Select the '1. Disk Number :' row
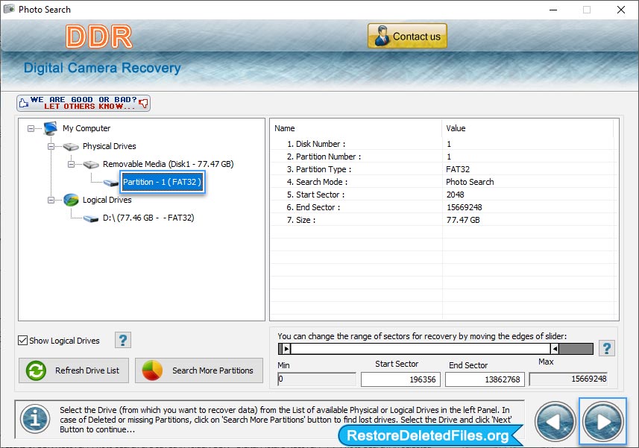This screenshot has height=448, width=639. (444, 144)
